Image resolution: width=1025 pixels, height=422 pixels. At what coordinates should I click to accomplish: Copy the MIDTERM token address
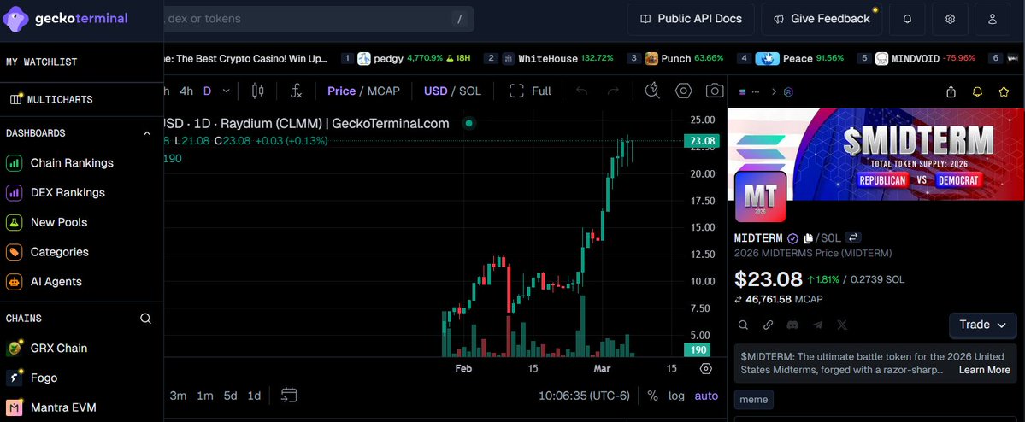click(x=808, y=237)
